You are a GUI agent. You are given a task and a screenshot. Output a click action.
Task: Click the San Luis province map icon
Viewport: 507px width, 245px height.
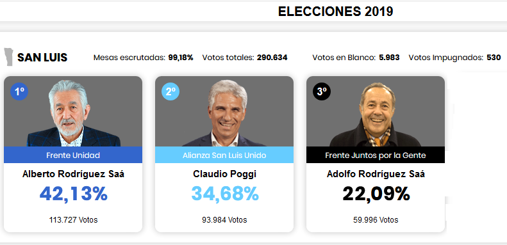[x=8, y=57]
